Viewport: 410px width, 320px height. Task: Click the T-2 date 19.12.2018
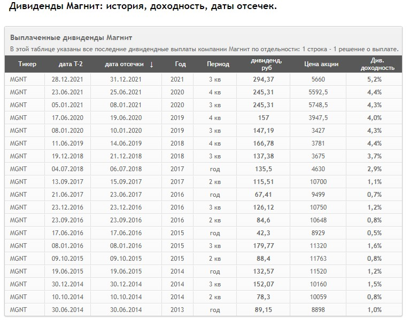click(x=67, y=156)
